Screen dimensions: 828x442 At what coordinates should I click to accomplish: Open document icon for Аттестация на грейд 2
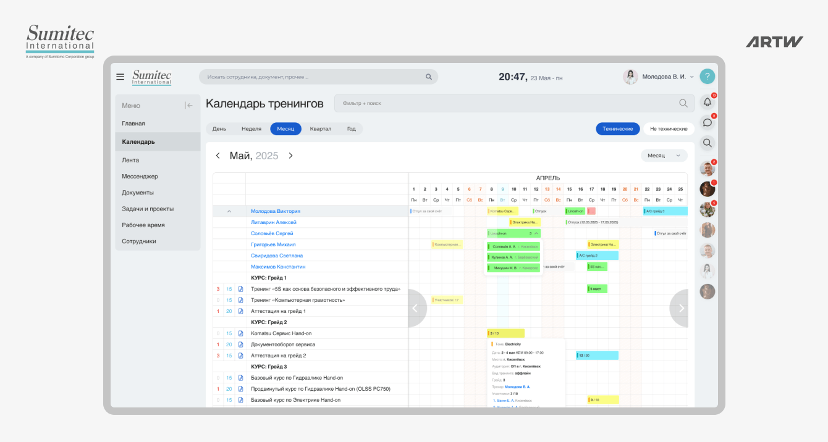241,356
